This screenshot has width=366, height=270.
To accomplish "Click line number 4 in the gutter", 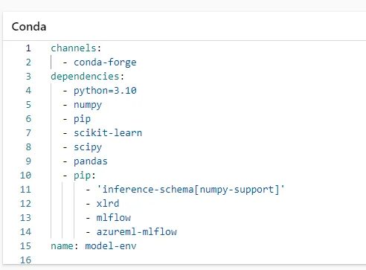I will (28, 91).
